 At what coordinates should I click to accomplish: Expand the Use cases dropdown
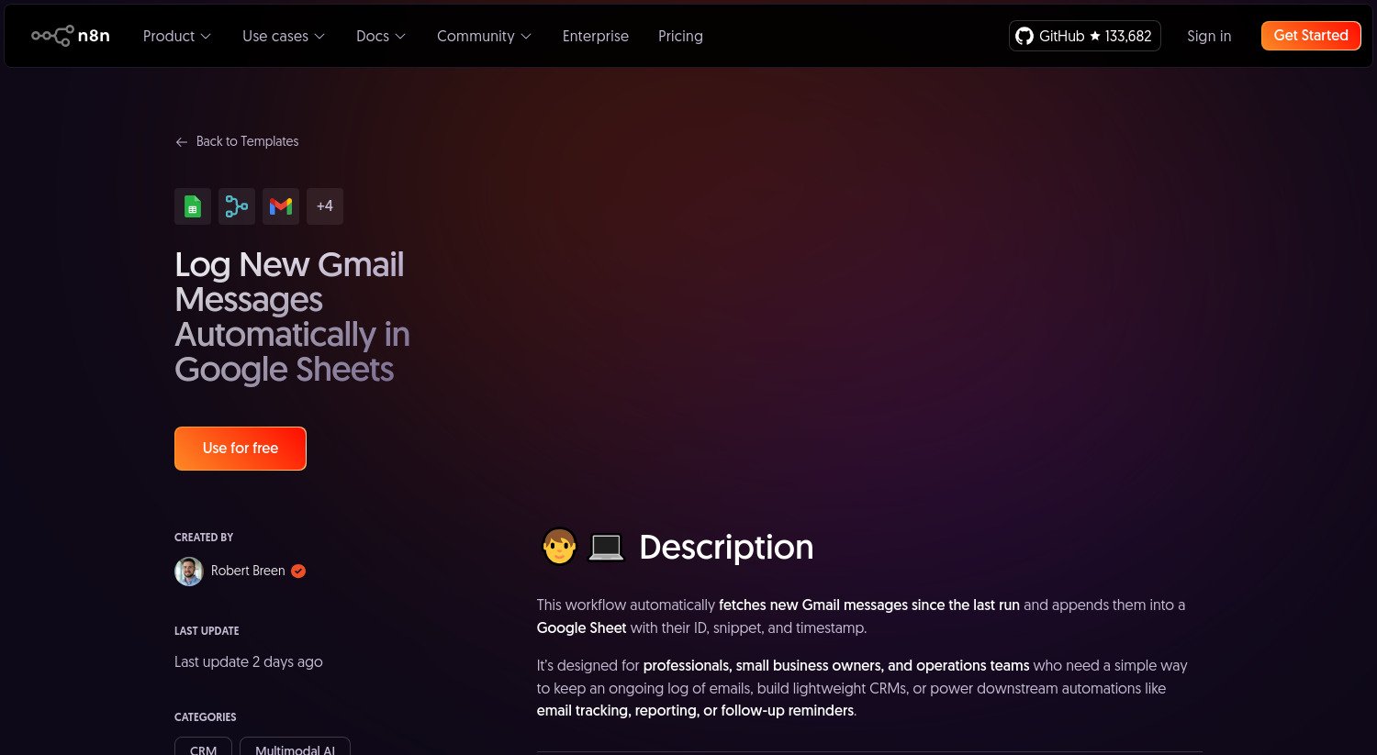(x=283, y=36)
